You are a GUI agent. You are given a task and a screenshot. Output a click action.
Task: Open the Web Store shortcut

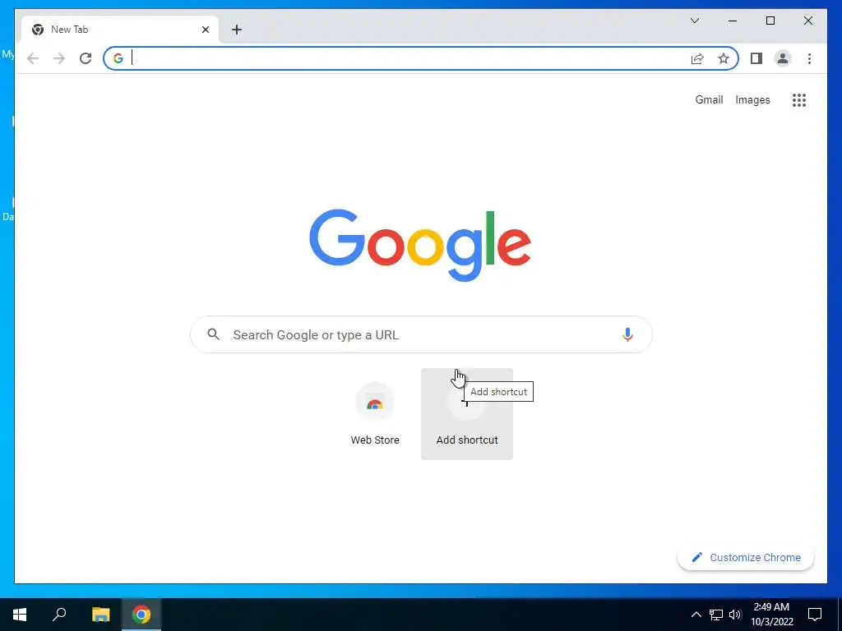375,414
